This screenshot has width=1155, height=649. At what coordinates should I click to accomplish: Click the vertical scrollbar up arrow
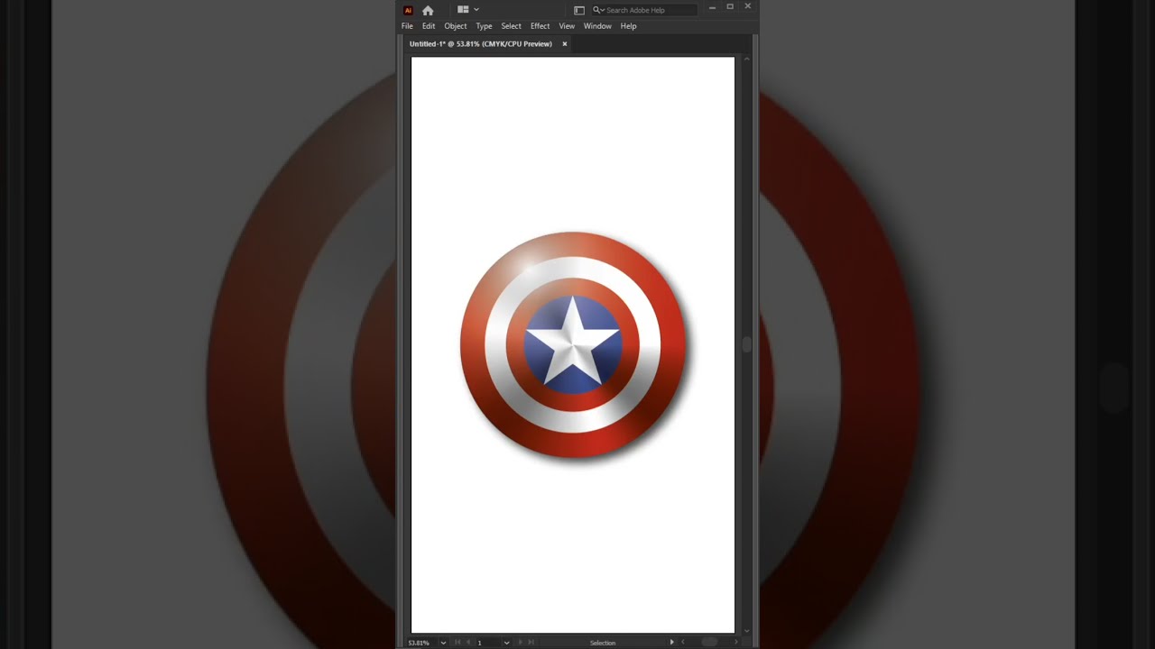coord(746,59)
